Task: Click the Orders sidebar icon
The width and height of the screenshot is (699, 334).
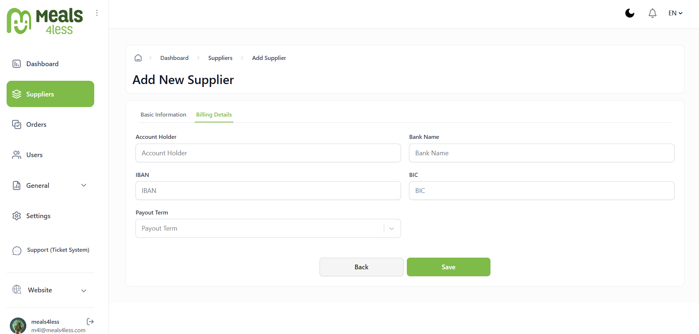Action: pyautogui.click(x=16, y=125)
